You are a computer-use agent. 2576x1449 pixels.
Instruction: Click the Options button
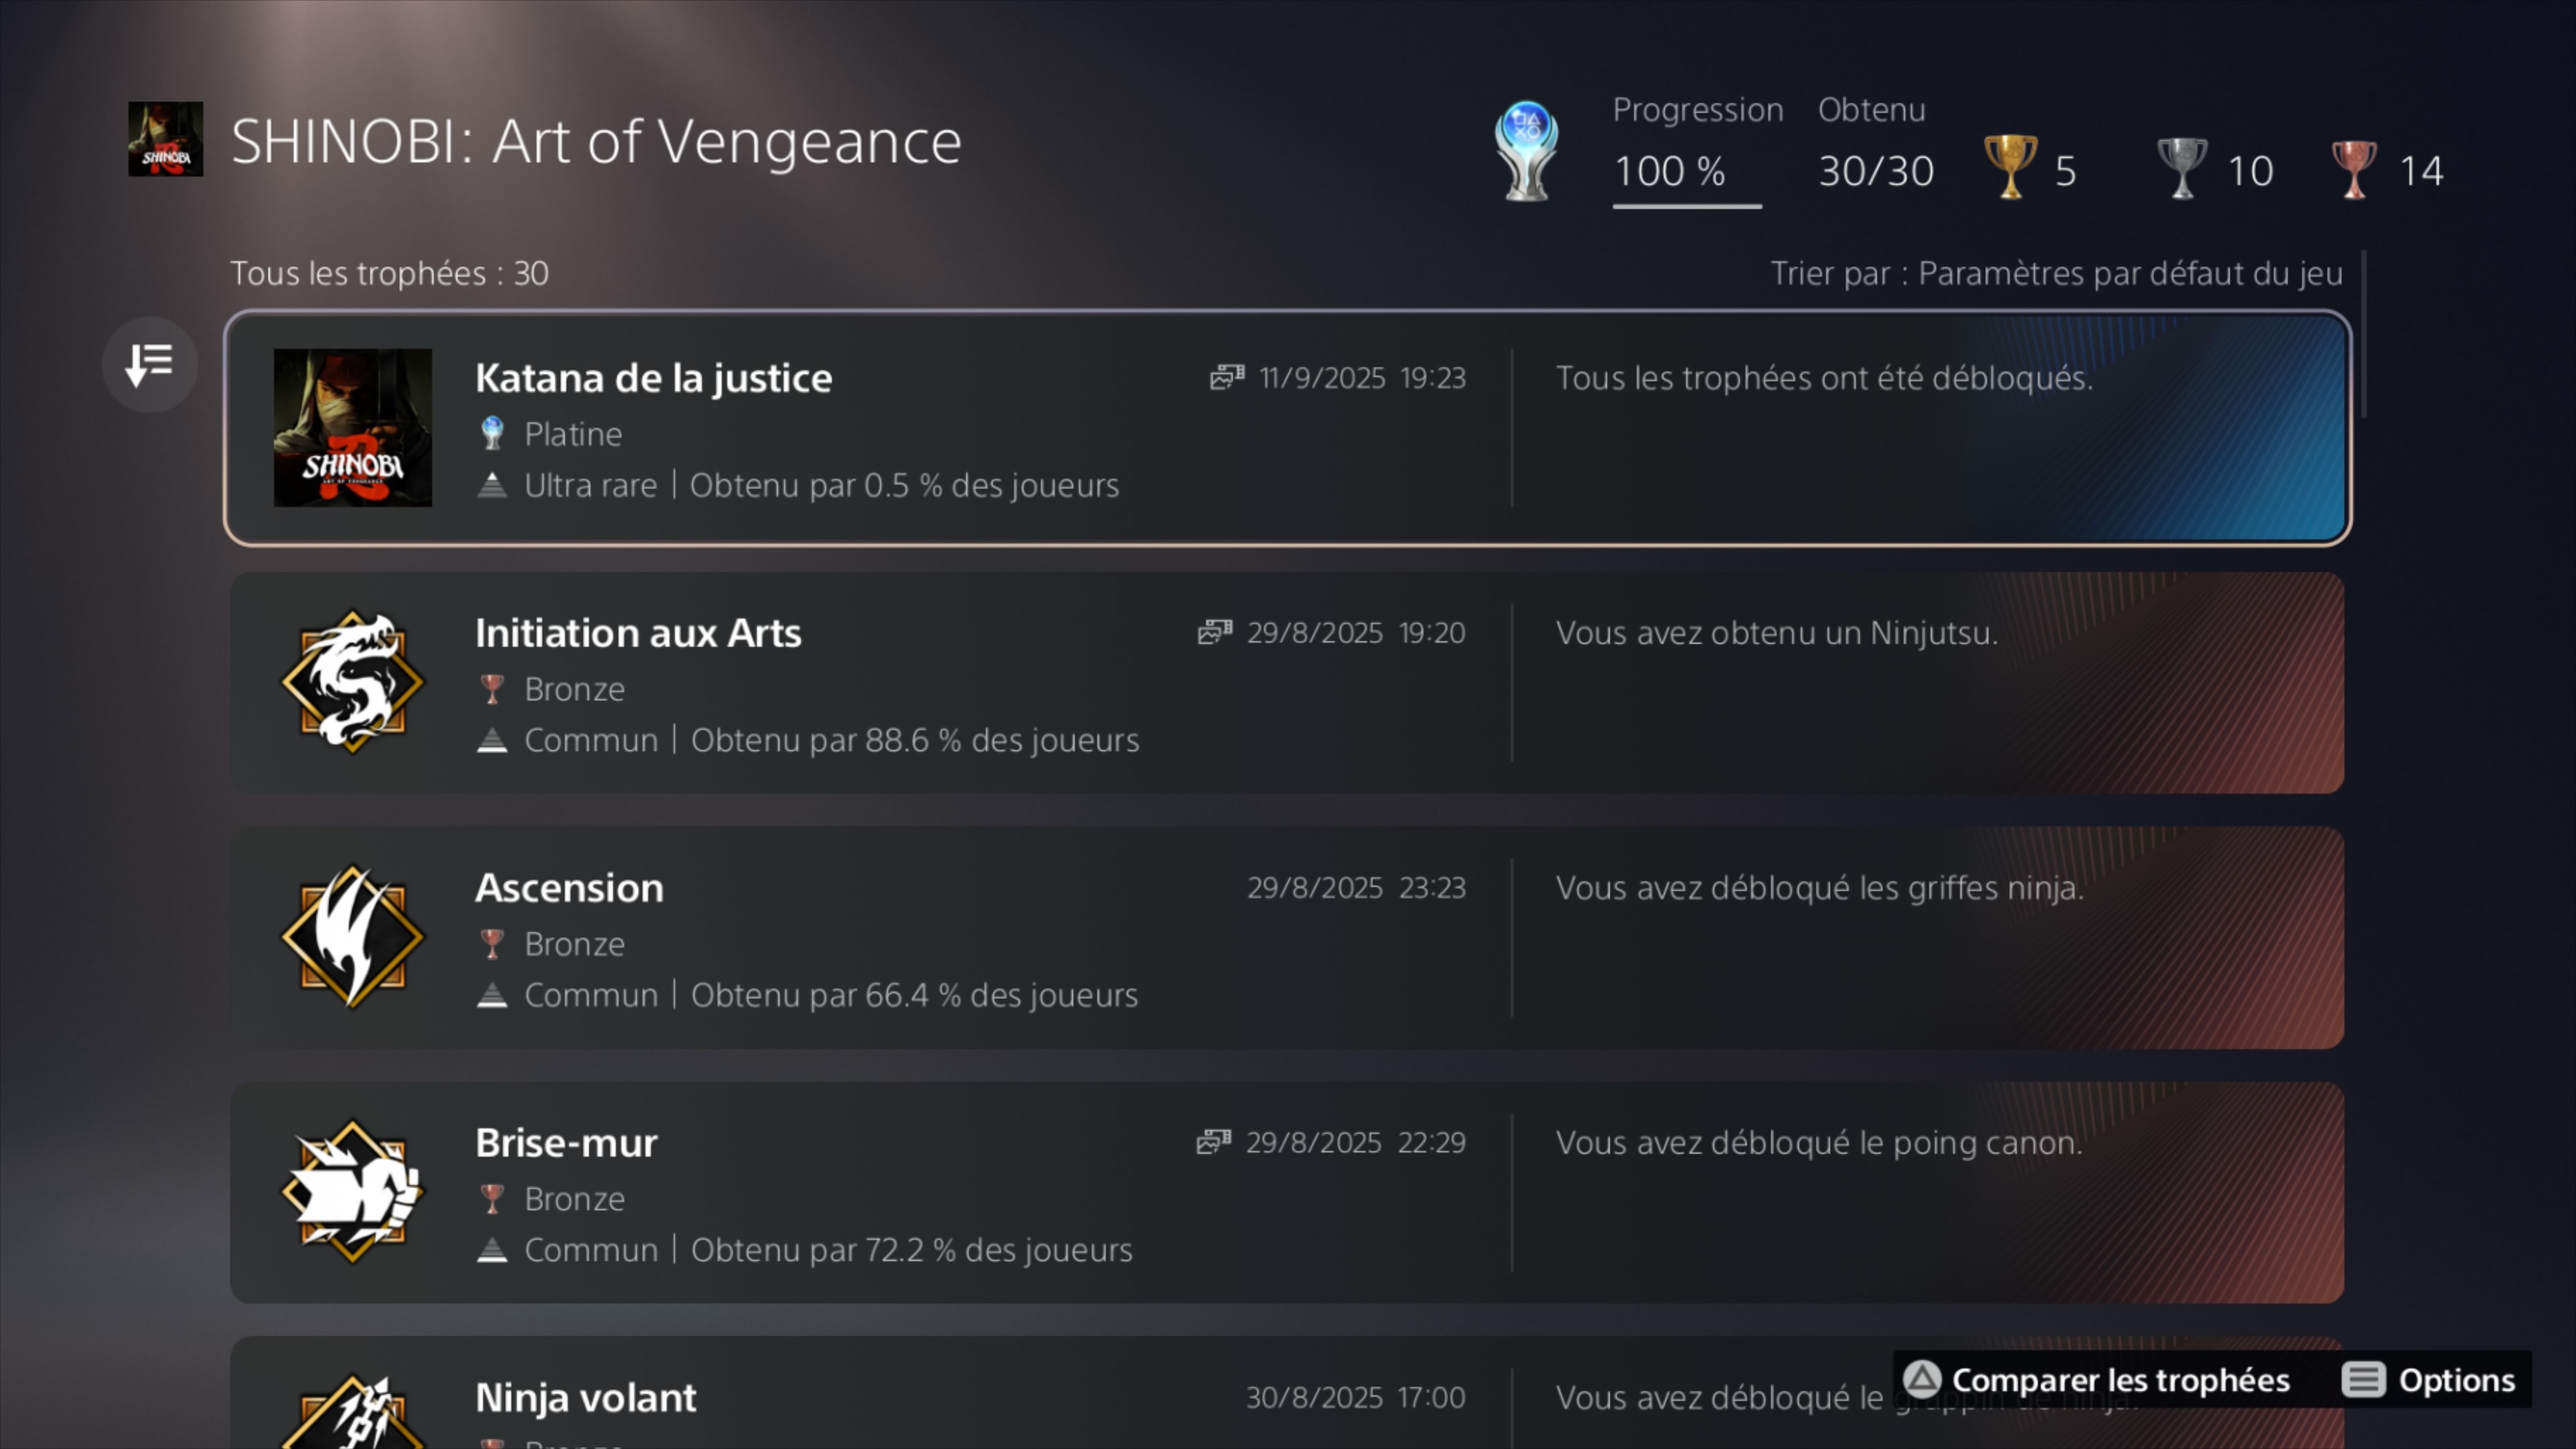click(2428, 1380)
